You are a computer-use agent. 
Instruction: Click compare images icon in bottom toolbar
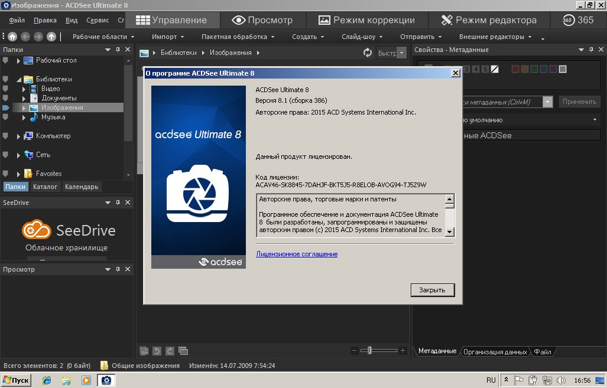pos(183,351)
